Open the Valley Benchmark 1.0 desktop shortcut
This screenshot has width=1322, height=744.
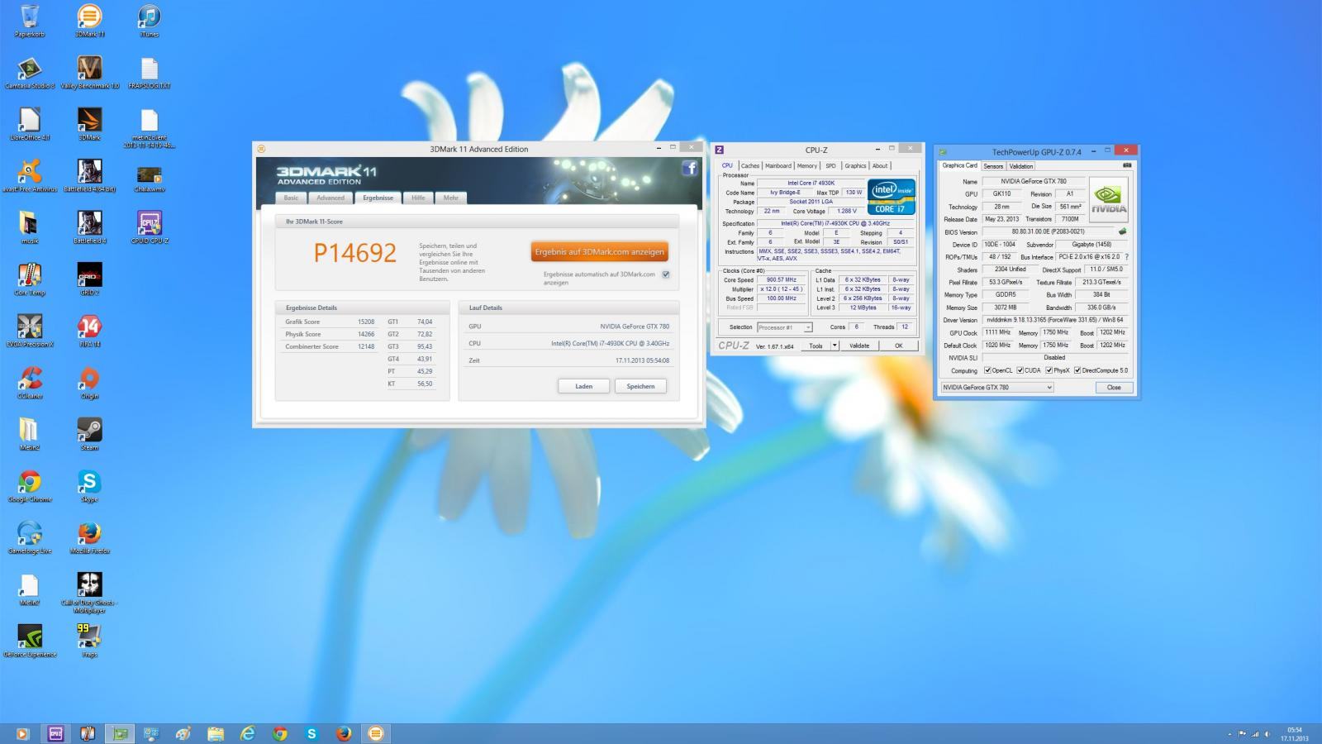pyautogui.click(x=89, y=73)
